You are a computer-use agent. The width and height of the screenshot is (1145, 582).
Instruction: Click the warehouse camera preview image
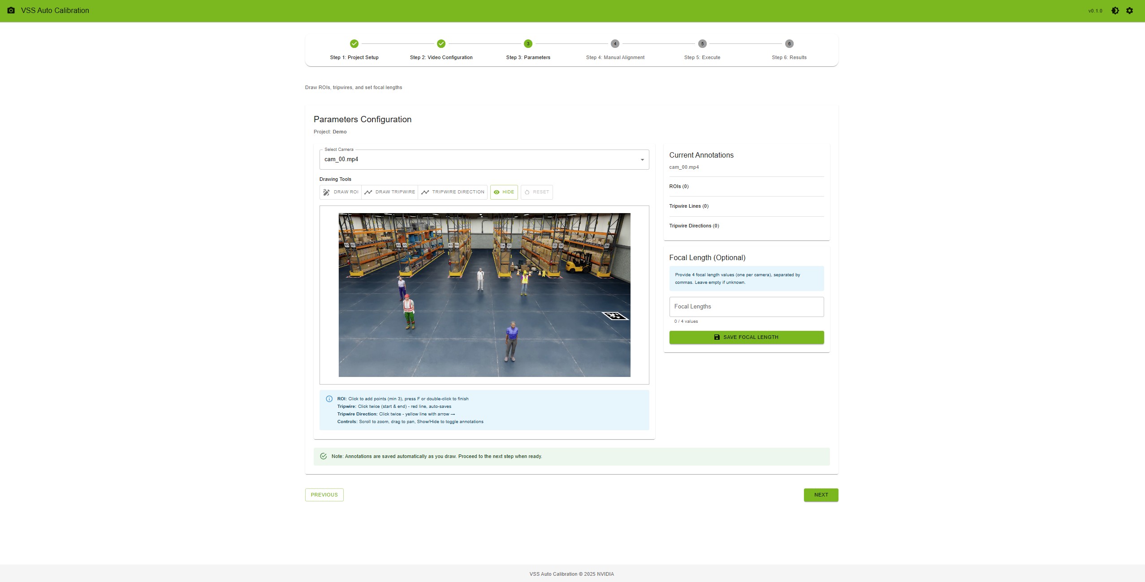click(484, 295)
